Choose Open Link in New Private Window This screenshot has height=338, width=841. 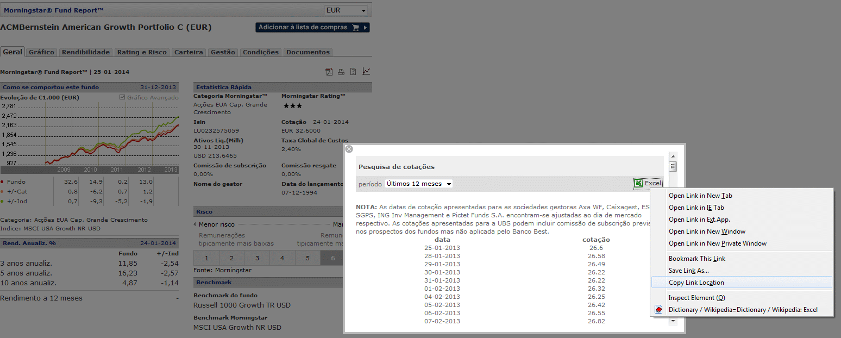click(742, 243)
